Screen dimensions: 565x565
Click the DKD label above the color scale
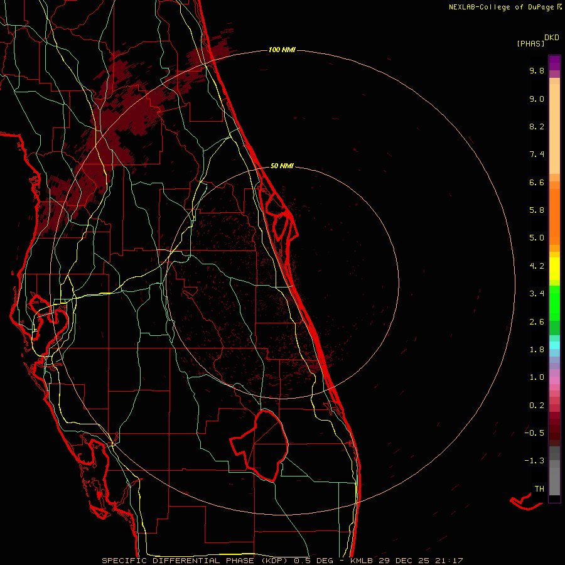click(x=552, y=37)
